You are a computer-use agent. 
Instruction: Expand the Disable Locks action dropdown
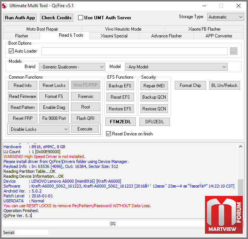39,129
